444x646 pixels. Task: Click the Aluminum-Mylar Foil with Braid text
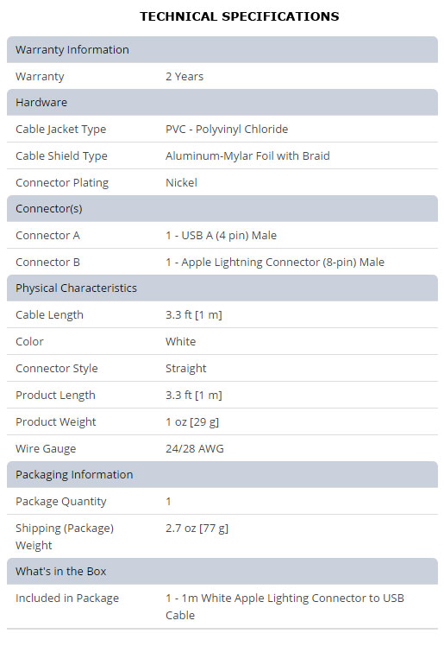[x=247, y=155]
